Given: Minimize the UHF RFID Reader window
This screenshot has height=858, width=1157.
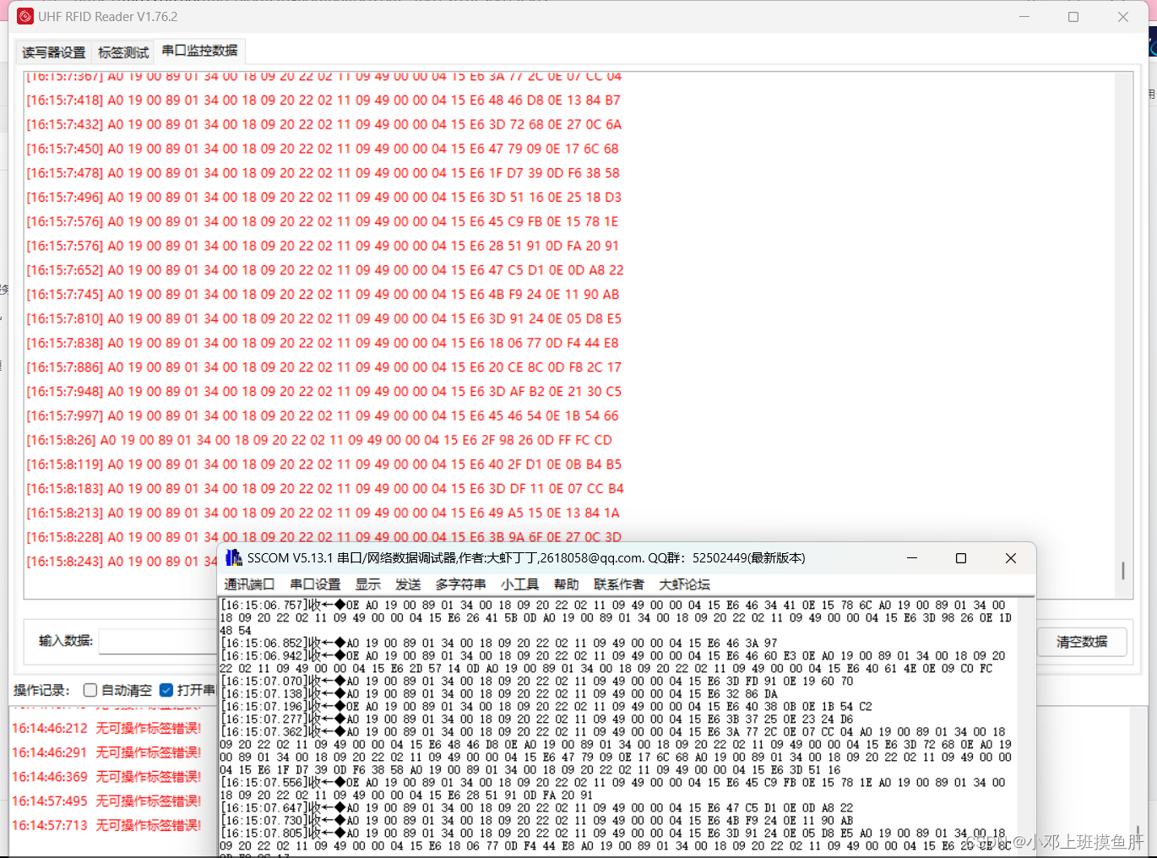Looking at the screenshot, I should (1024, 17).
